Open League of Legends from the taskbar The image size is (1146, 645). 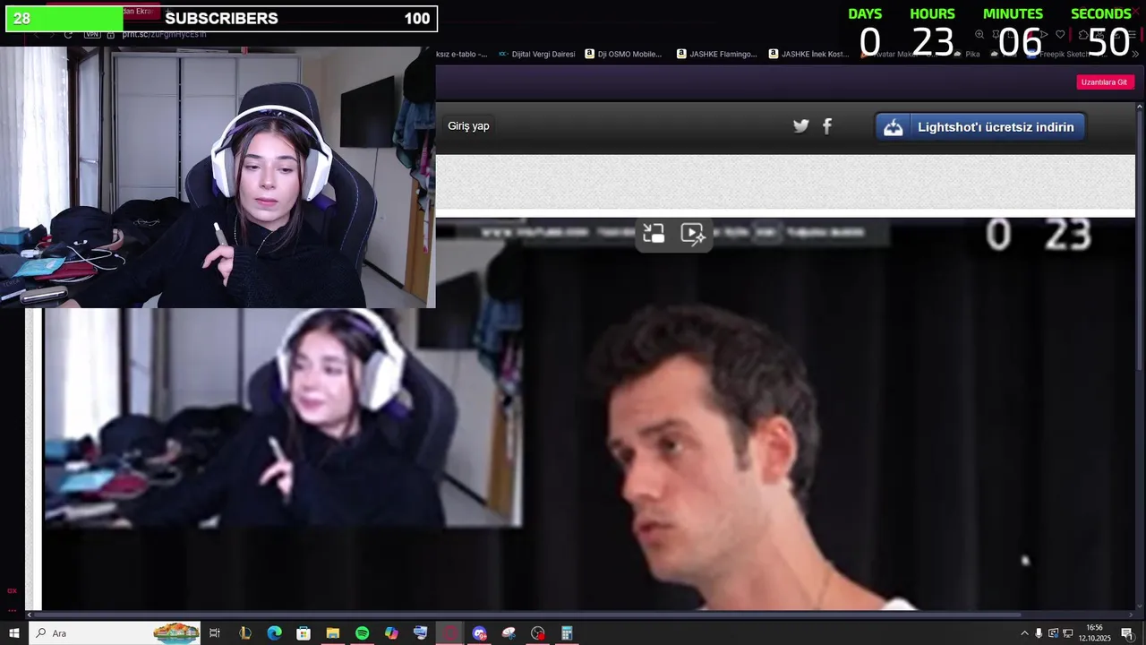pyautogui.click(x=245, y=633)
